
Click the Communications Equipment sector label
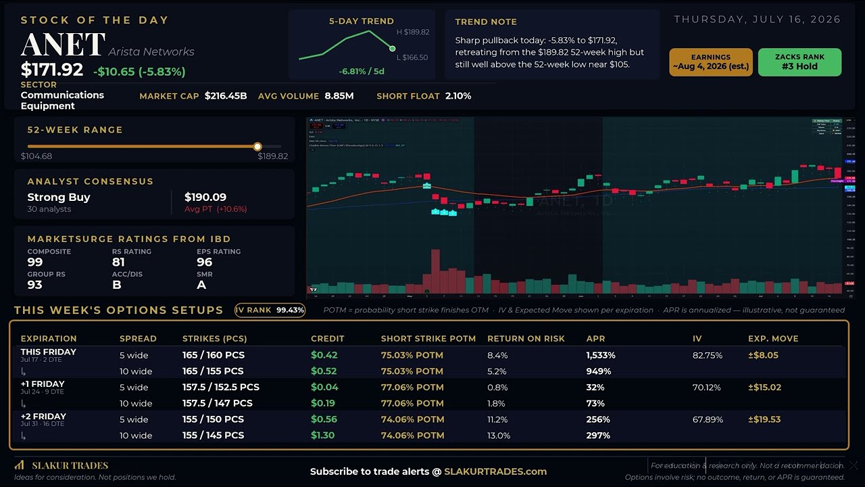coord(62,100)
